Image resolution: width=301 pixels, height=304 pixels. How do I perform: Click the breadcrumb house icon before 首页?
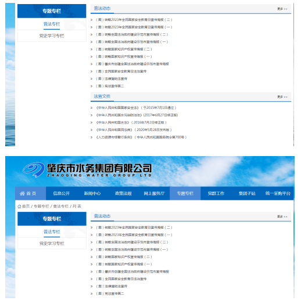coord(19,206)
